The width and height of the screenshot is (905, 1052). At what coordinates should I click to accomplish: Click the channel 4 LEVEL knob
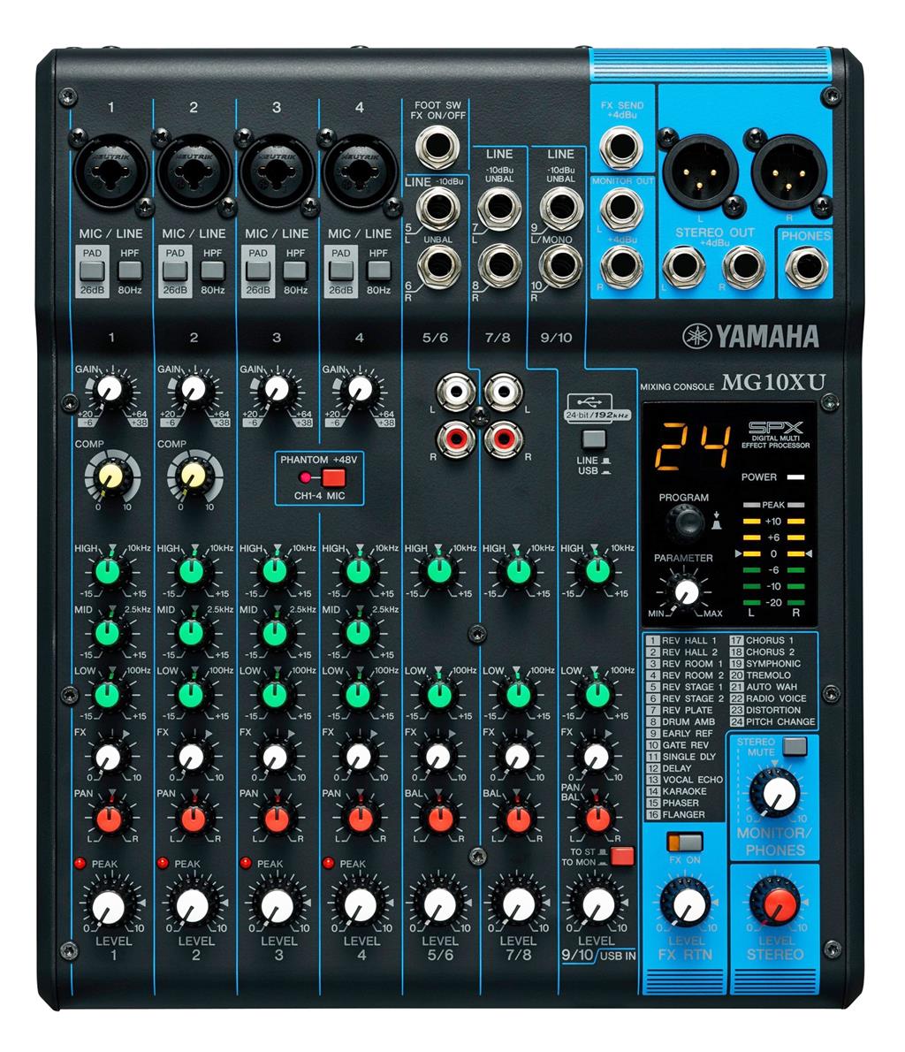pos(360,906)
